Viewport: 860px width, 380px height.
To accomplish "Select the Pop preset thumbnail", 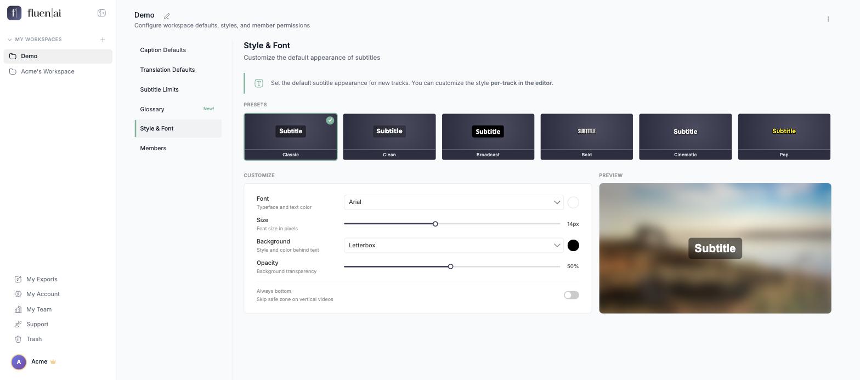I will click(x=784, y=137).
